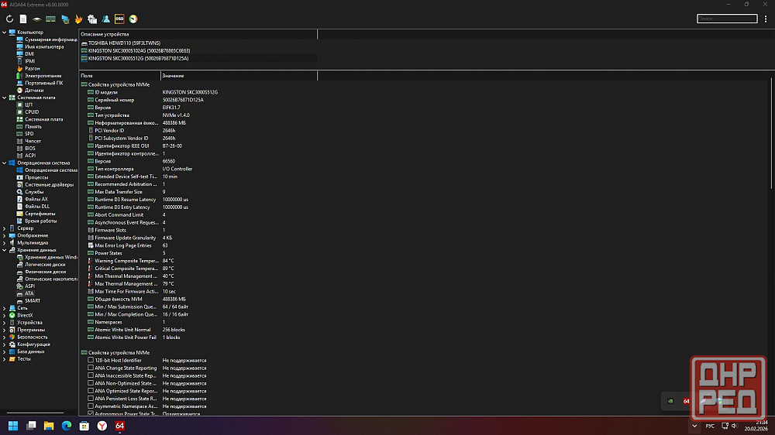Toggle the ANA Change State Reporting checkbox
The width and height of the screenshot is (775, 435).
[91, 368]
